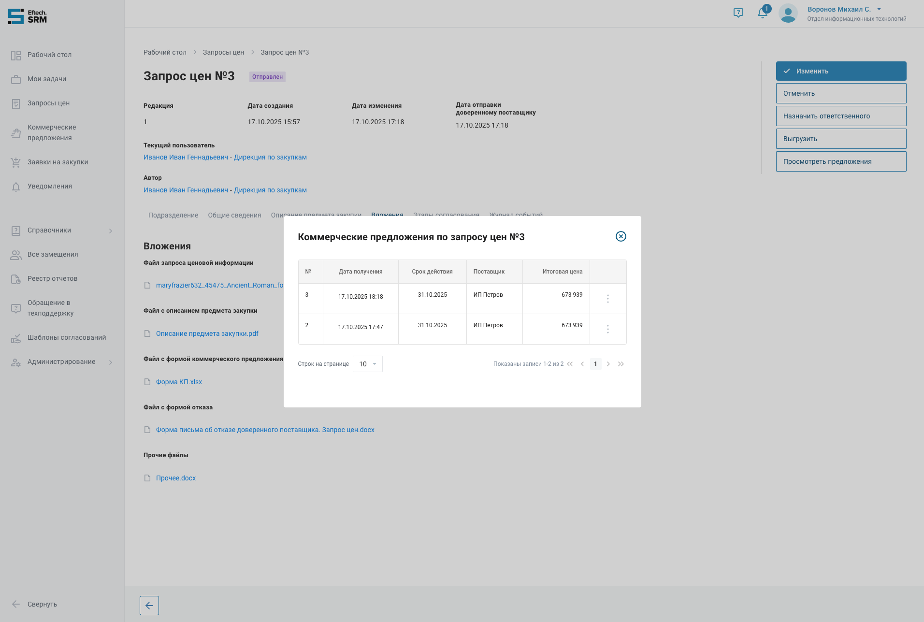Click the notifications bell icon
The height and width of the screenshot is (622, 924).
tap(762, 13)
